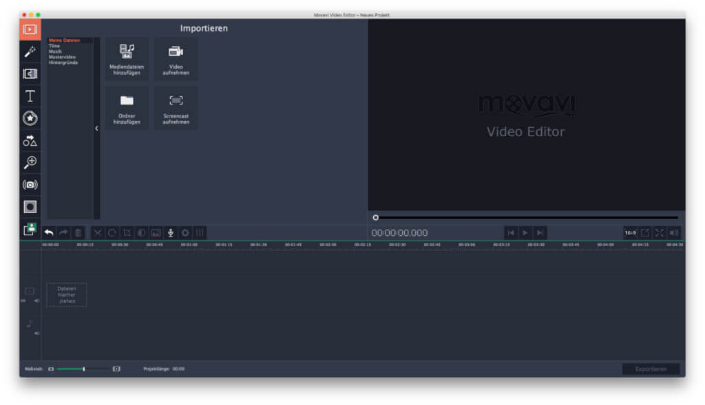Screen dimensions: 705x405
Task: Toggle player volume speaker icon
Action: (x=673, y=232)
